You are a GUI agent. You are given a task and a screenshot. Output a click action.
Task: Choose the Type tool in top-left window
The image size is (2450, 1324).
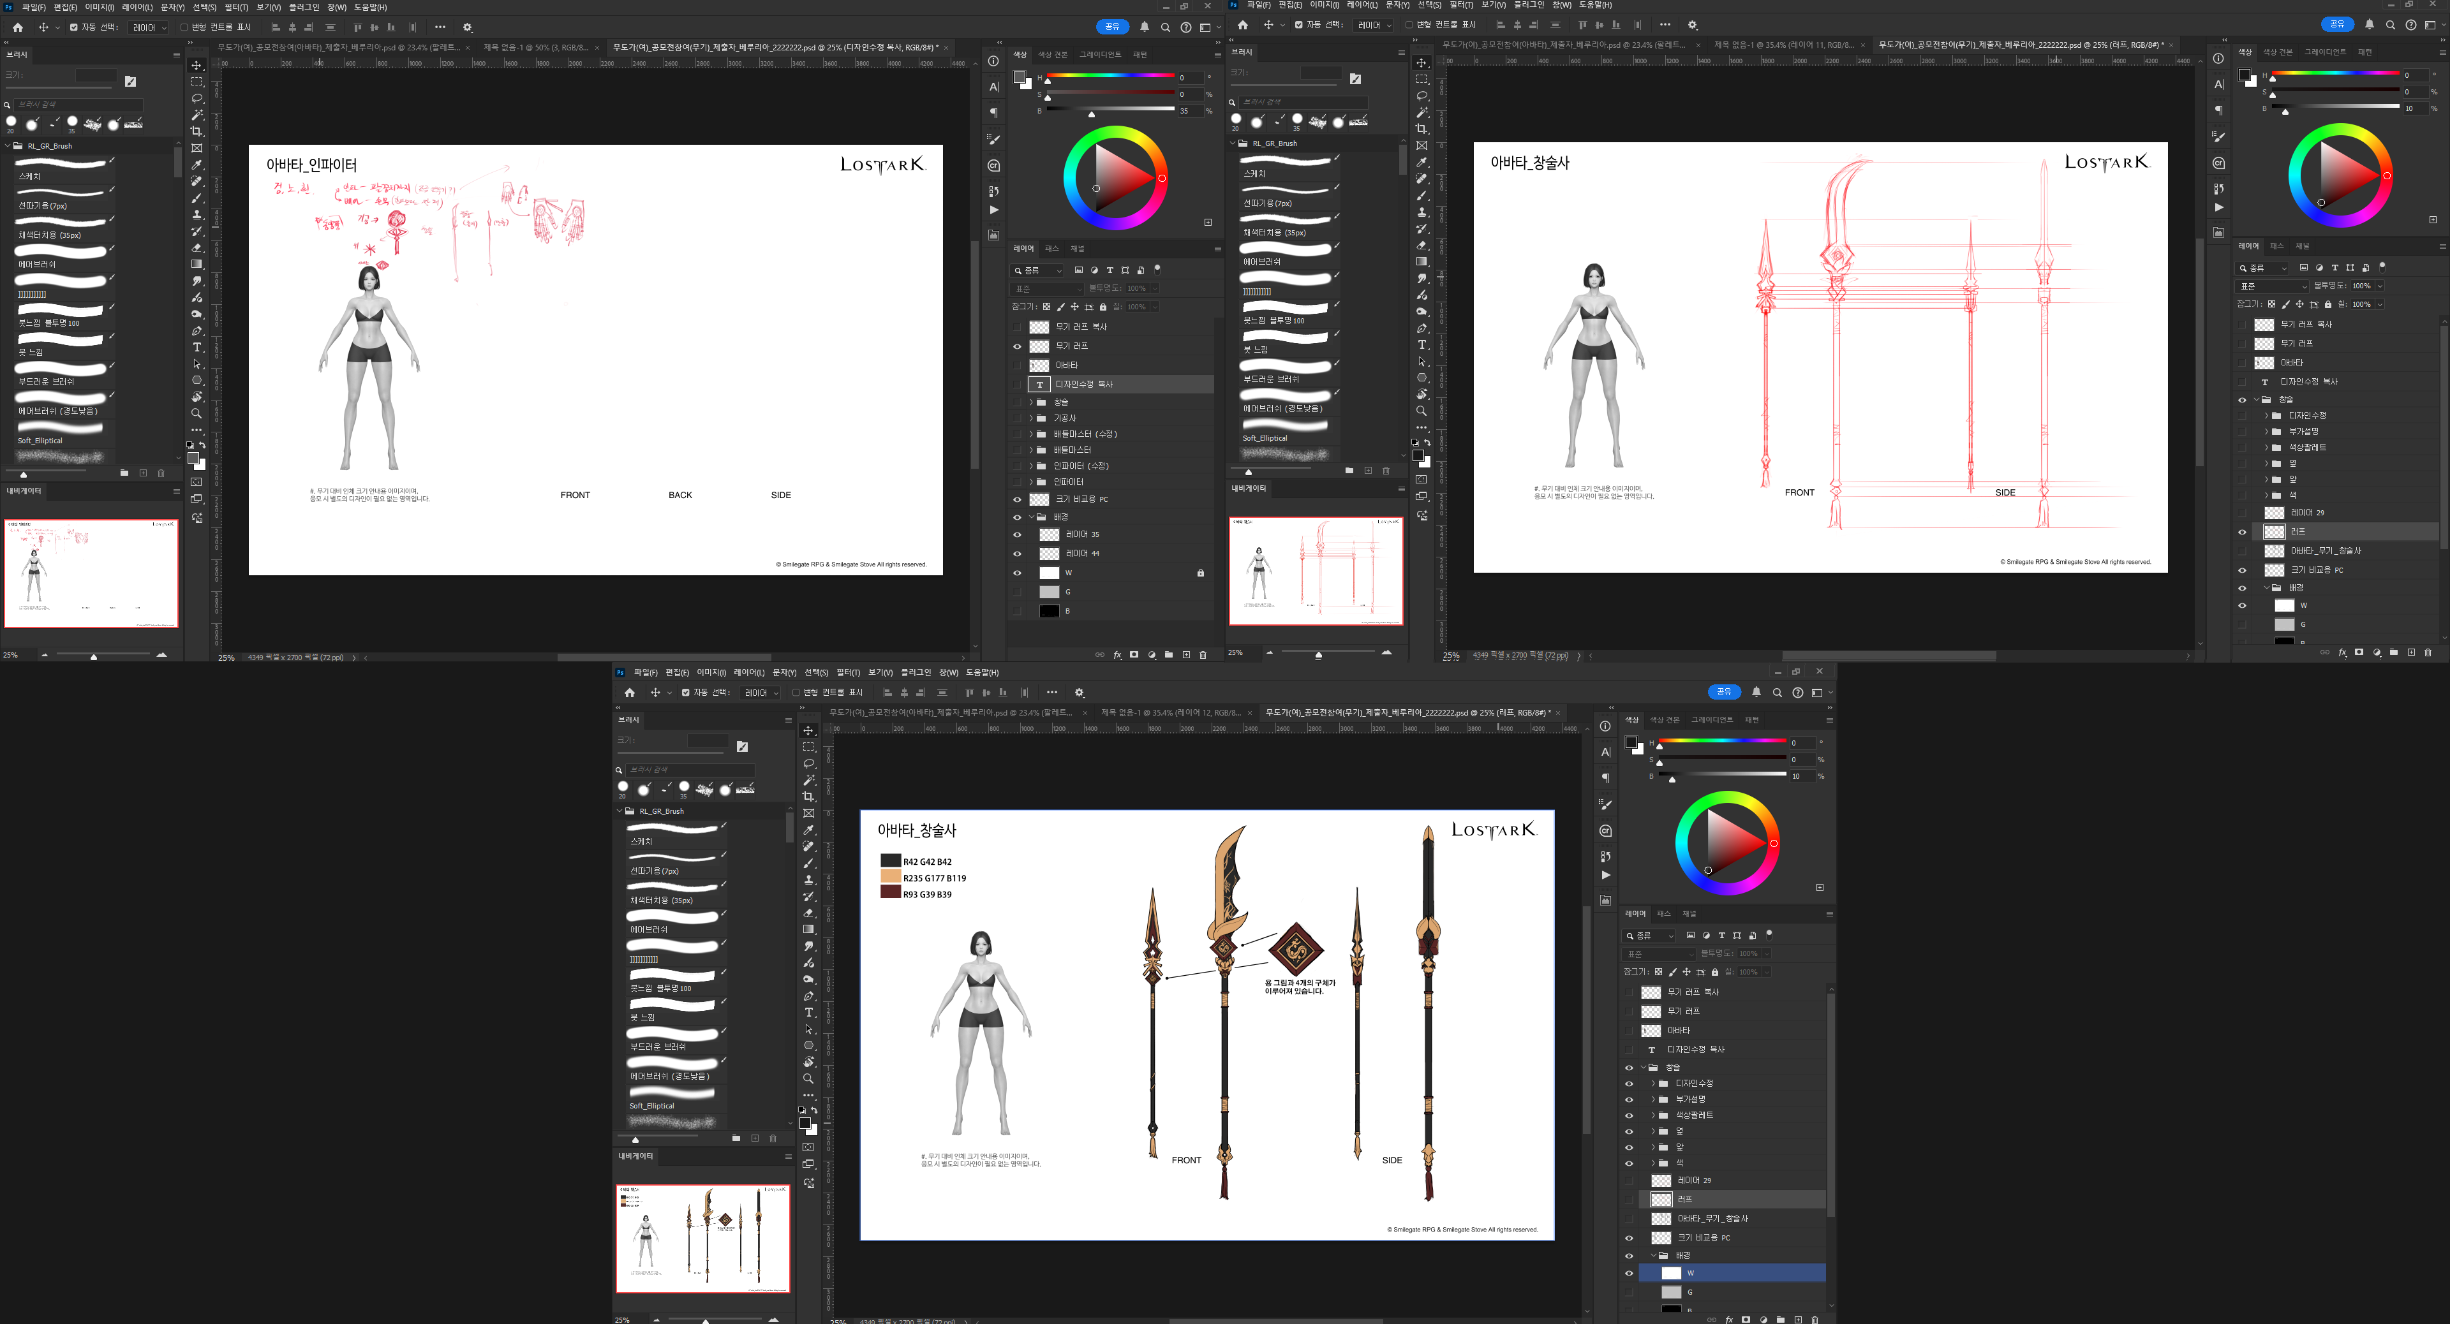197,347
